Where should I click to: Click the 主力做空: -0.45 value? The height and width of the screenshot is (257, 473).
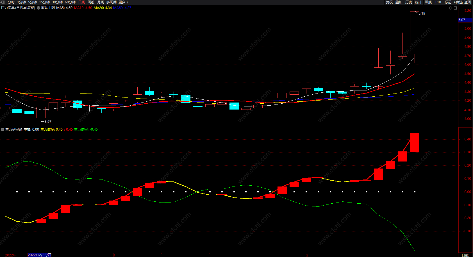[86, 129]
